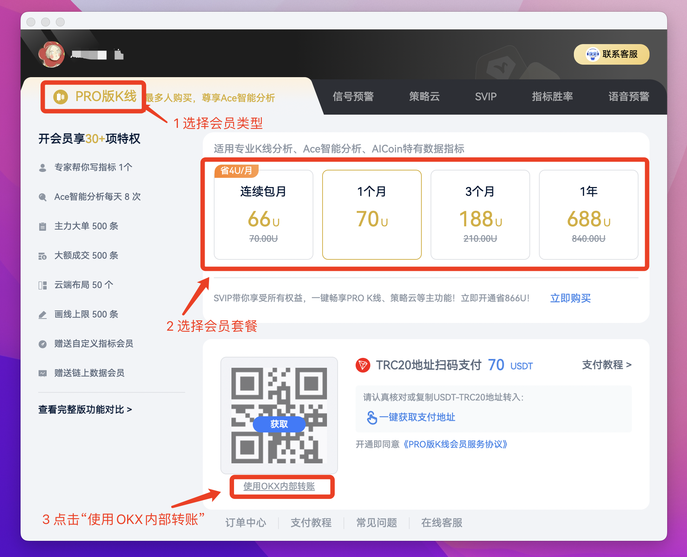Viewport: 687px width, 557px height.
Task: Open 订单中心 in the footer
Action: click(246, 522)
